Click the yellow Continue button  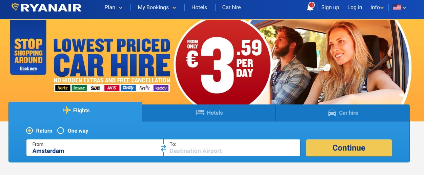(349, 148)
